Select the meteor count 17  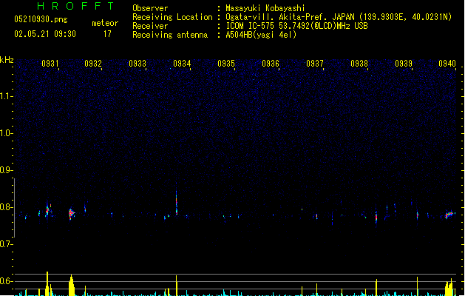107,34
